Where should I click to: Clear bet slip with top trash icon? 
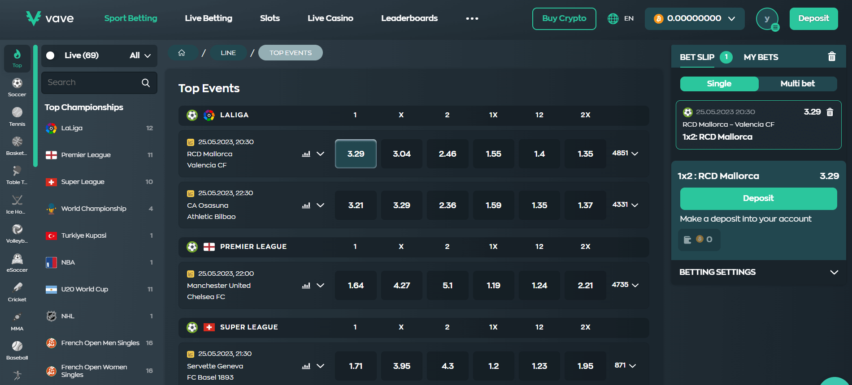(831, 57)
